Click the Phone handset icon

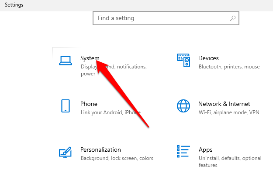coord(65,106)
